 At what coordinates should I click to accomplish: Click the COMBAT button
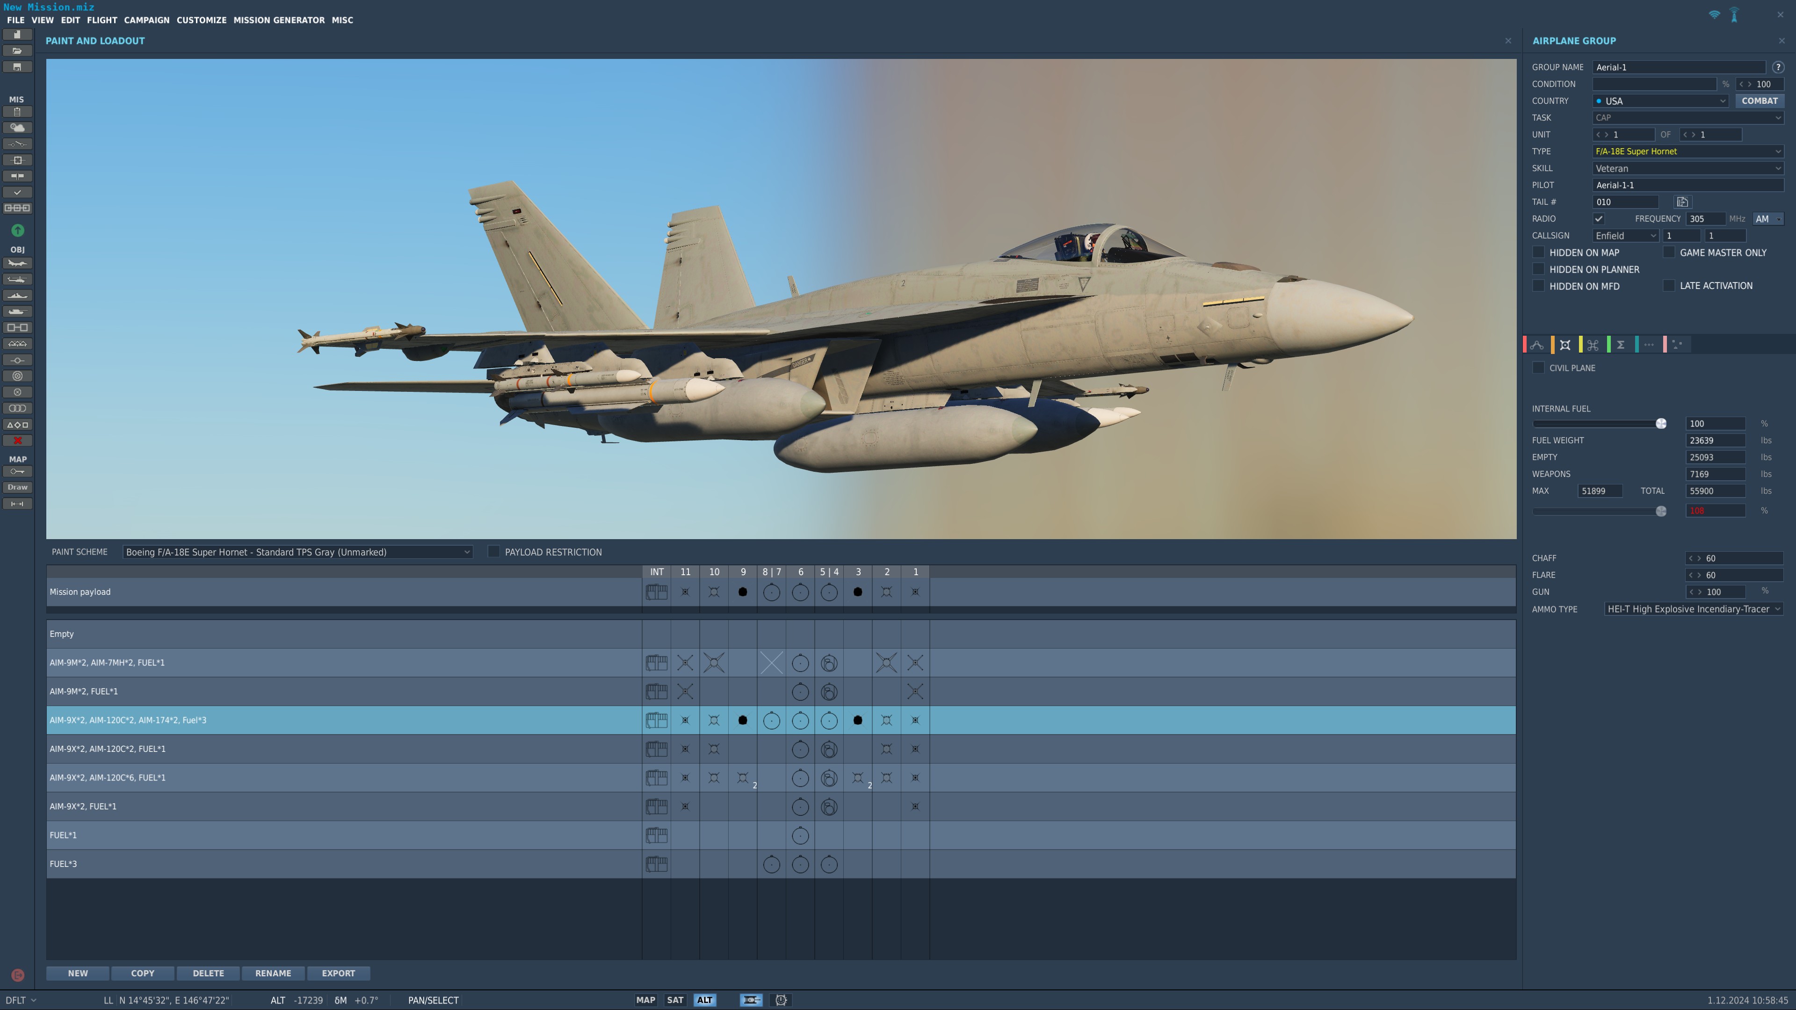coord(1760,101)
